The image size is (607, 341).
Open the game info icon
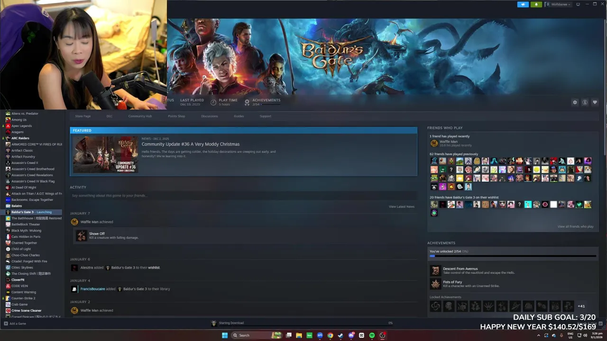click(585, 102)
